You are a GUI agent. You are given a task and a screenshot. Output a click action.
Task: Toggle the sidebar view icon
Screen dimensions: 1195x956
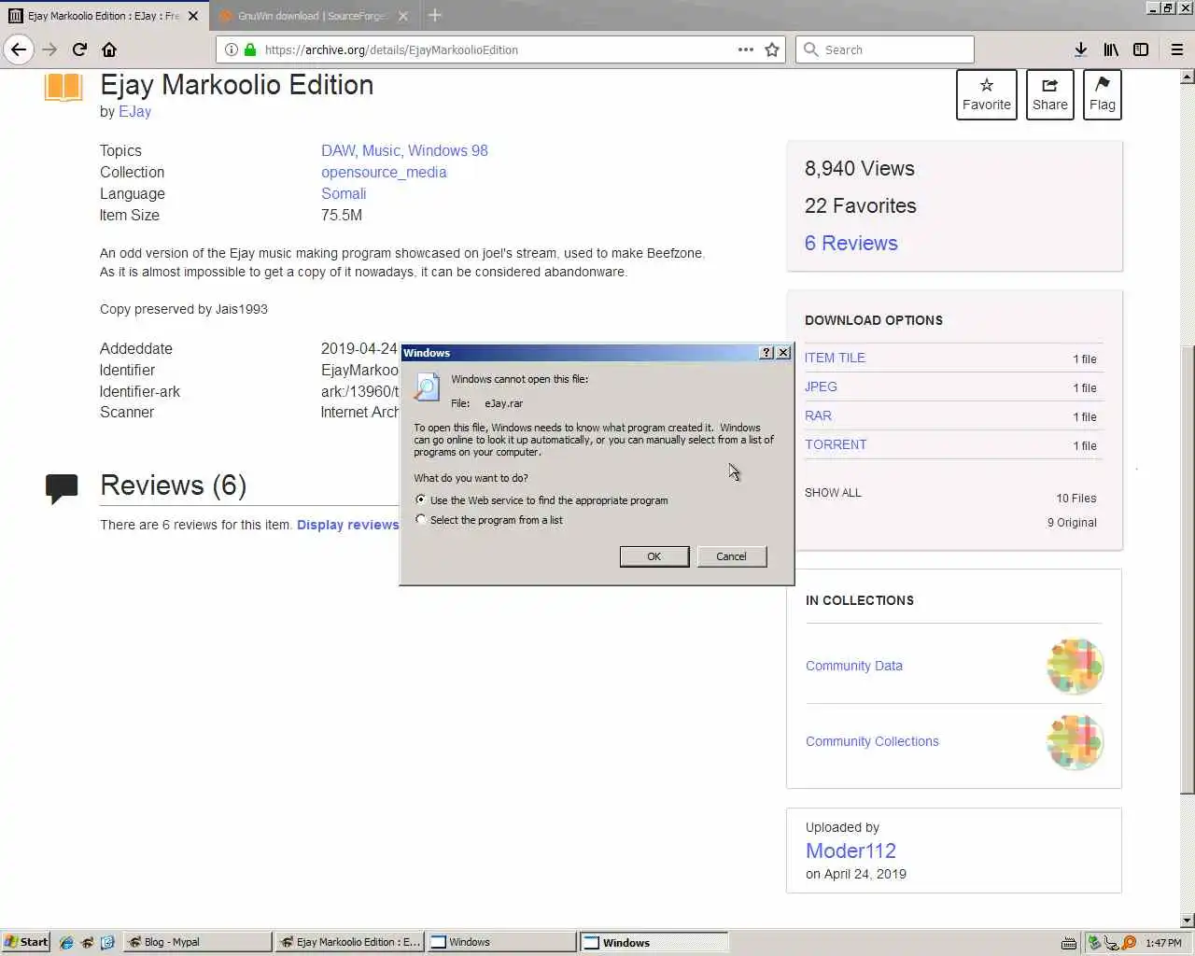(1141, 49)
